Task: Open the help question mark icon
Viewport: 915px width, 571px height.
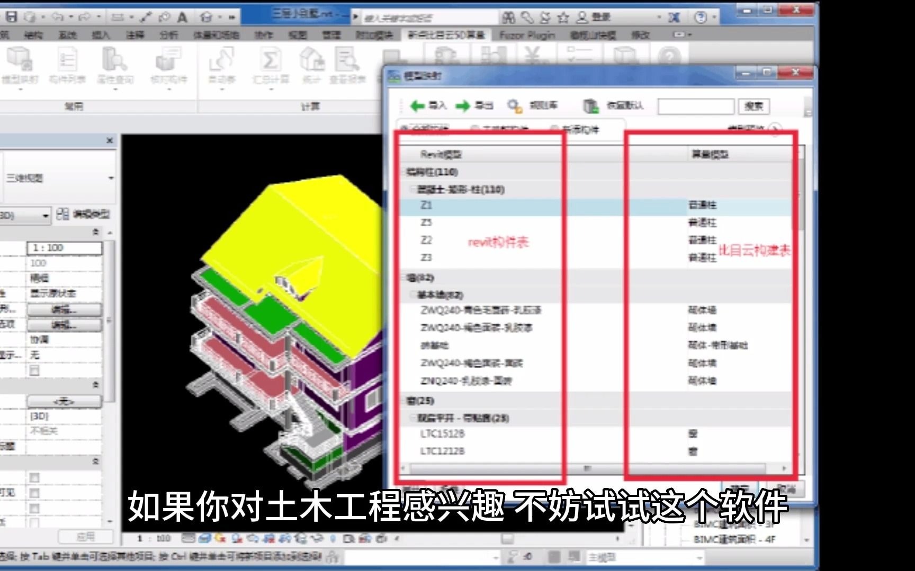Action: tap(701, 17)
